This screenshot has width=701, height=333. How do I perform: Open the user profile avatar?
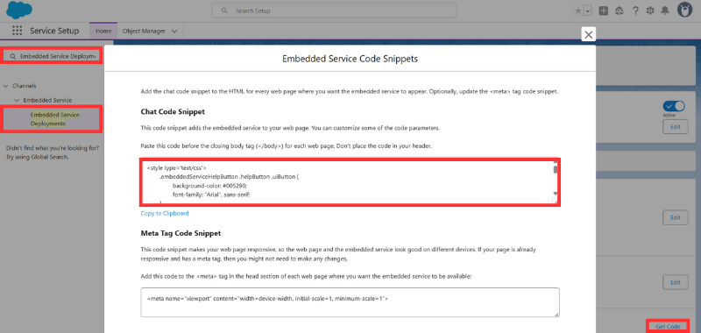(x=684, y=10)
